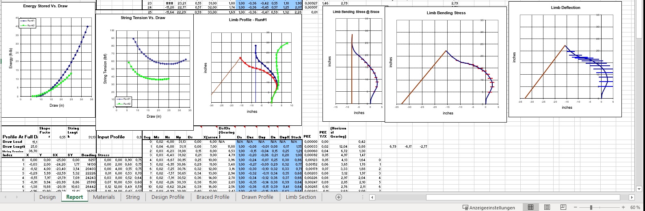Switch to Normal view in status bar

tap(530, 207)
